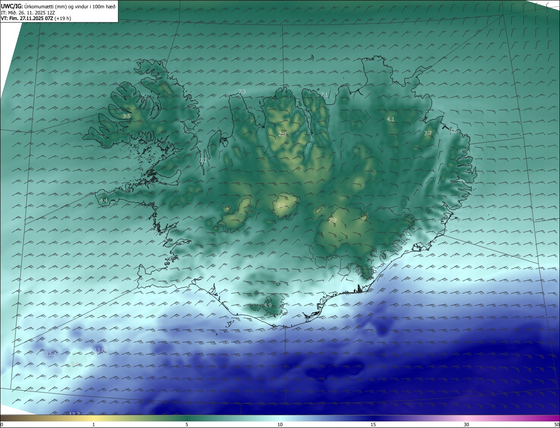This screenshot has height=428, width=560.
Task: Select the 12.2 offshore precipitation value
Action: [x=51, y=354]
